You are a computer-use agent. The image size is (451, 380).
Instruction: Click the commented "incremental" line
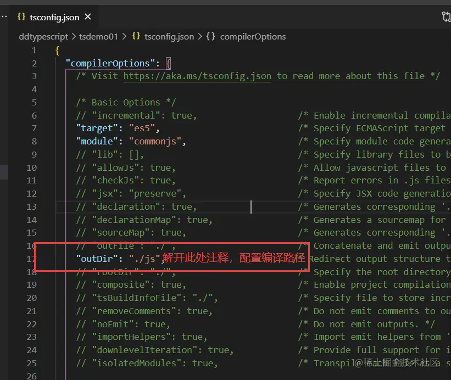[137, 115]
